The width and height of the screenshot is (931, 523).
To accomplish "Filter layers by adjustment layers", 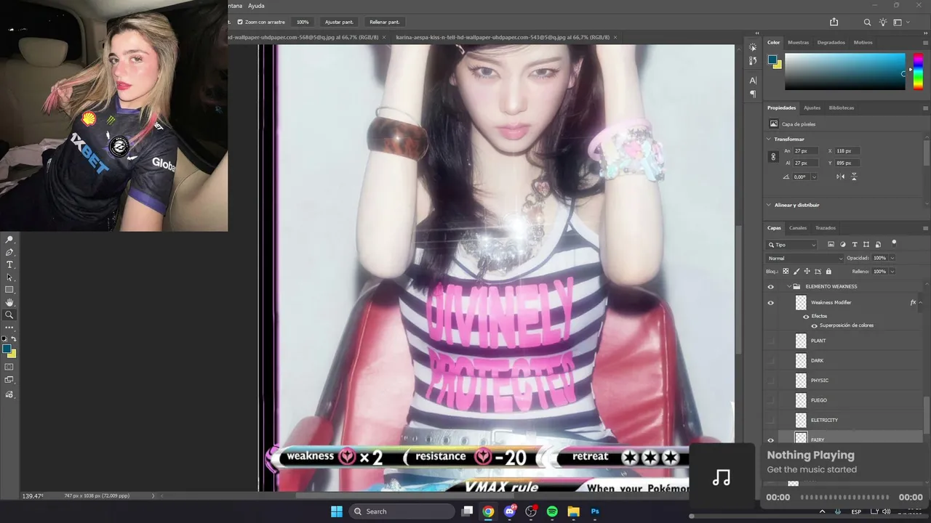I will tap(843, 245).
